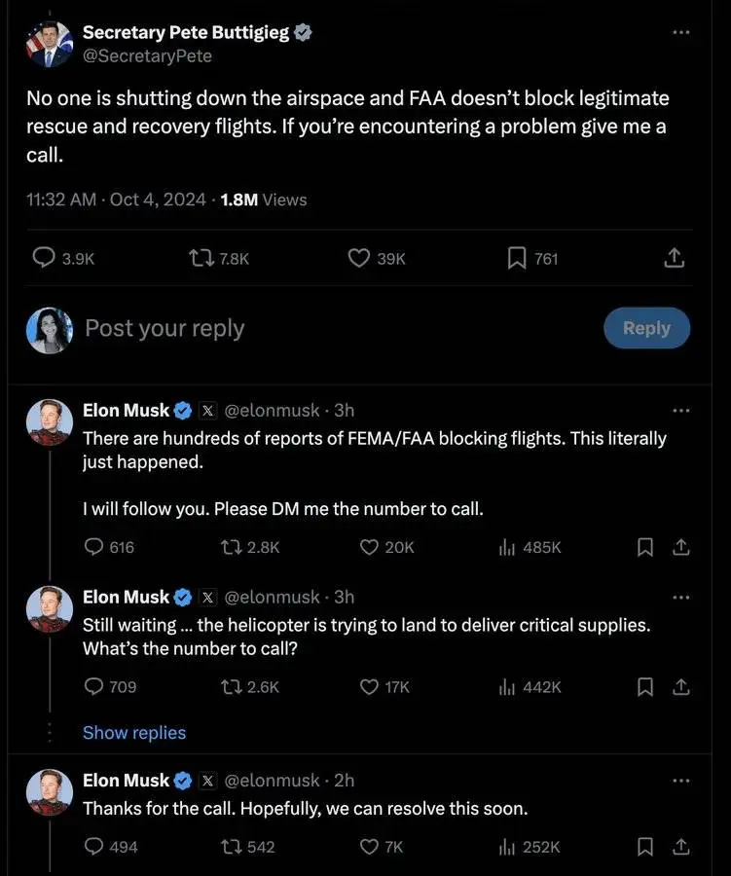Repost Musk's reply with 2.8K reposts
Viewport: 731px width, 876px height.
click(231, 547)
